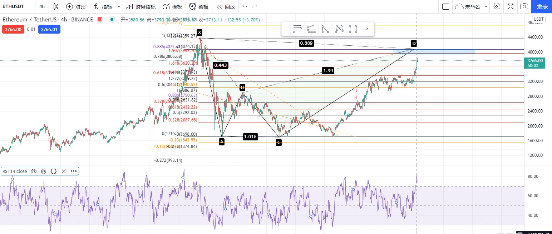Click the green market status dot
Viewport: 552px width, 234px height.
[x=112, y=20]
